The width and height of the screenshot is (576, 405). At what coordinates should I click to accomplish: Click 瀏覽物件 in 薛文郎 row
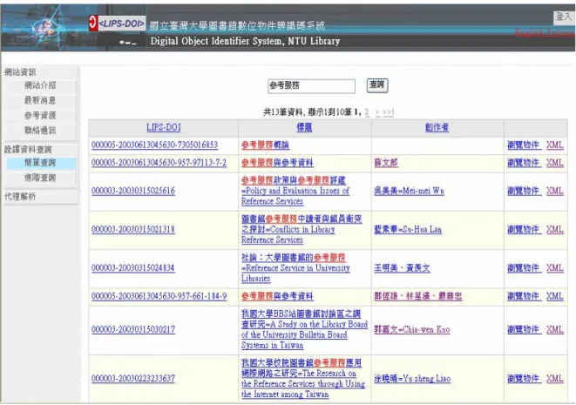coord(524,163)
